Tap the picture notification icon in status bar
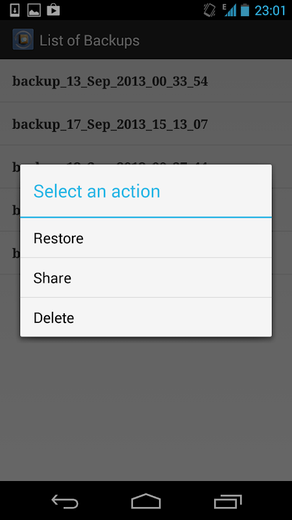This screenshot has width=292, height=520. click(x=34, y=10)
